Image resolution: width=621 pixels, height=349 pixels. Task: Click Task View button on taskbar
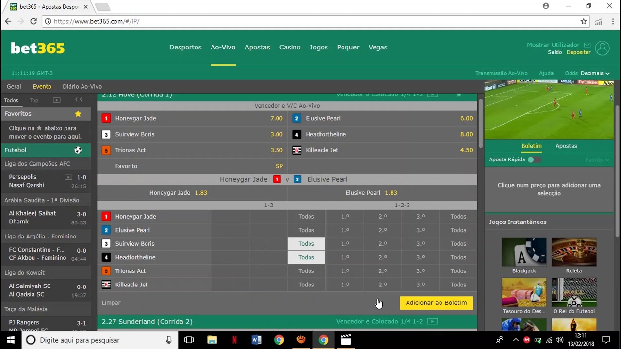[189, 340]
